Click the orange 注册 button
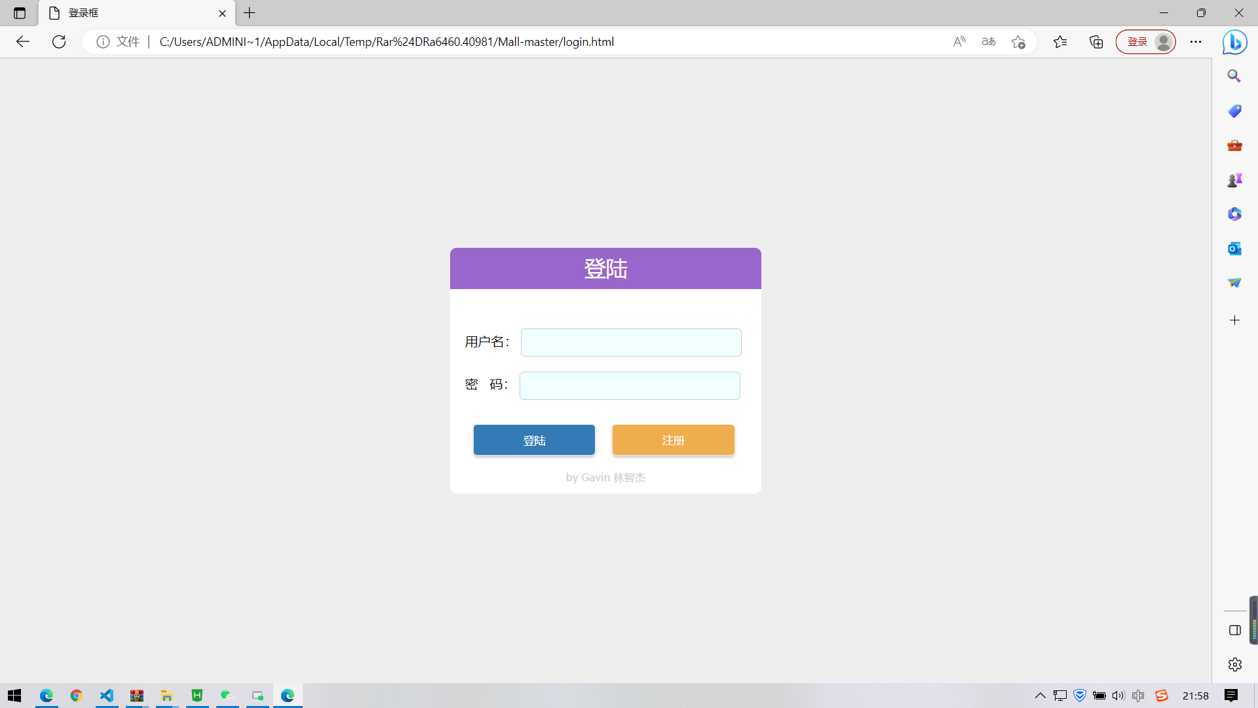The width and height of the screenshot is (1258, 708). (x=673, y=440)
